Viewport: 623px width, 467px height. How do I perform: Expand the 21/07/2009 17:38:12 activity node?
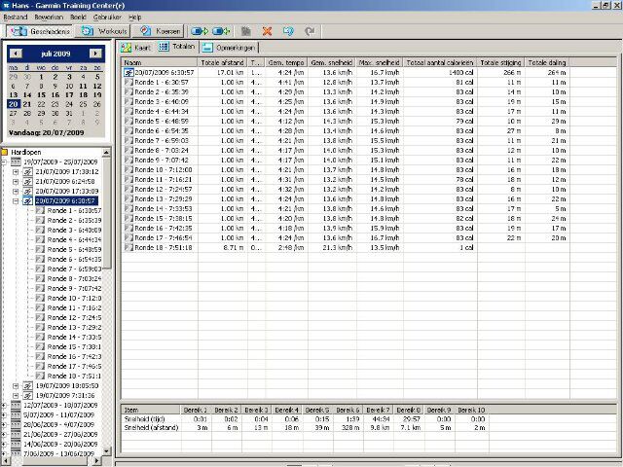point(16,171)
